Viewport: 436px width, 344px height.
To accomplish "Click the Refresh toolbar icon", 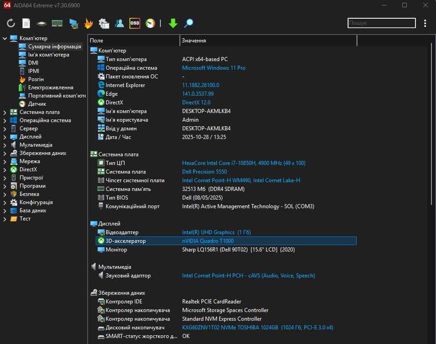I will click(x=11, y=23).
